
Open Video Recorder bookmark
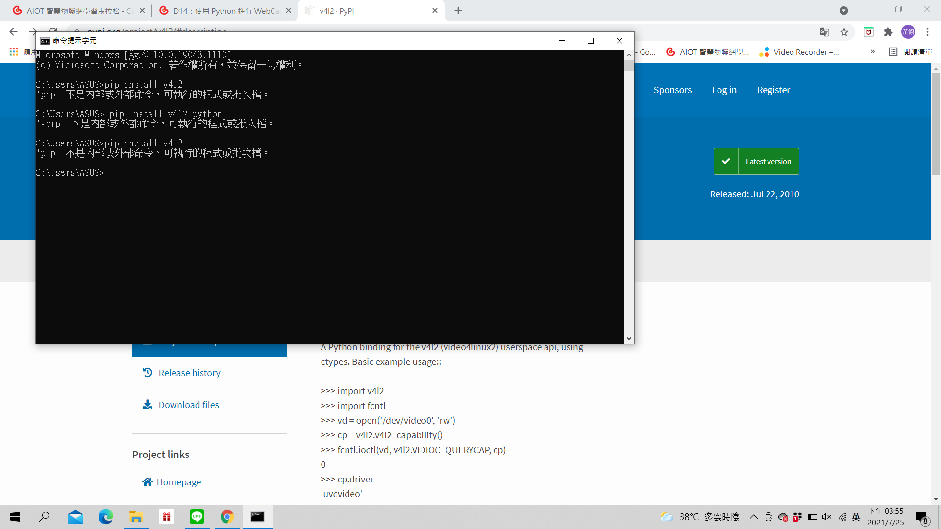[x=799, y=52]
